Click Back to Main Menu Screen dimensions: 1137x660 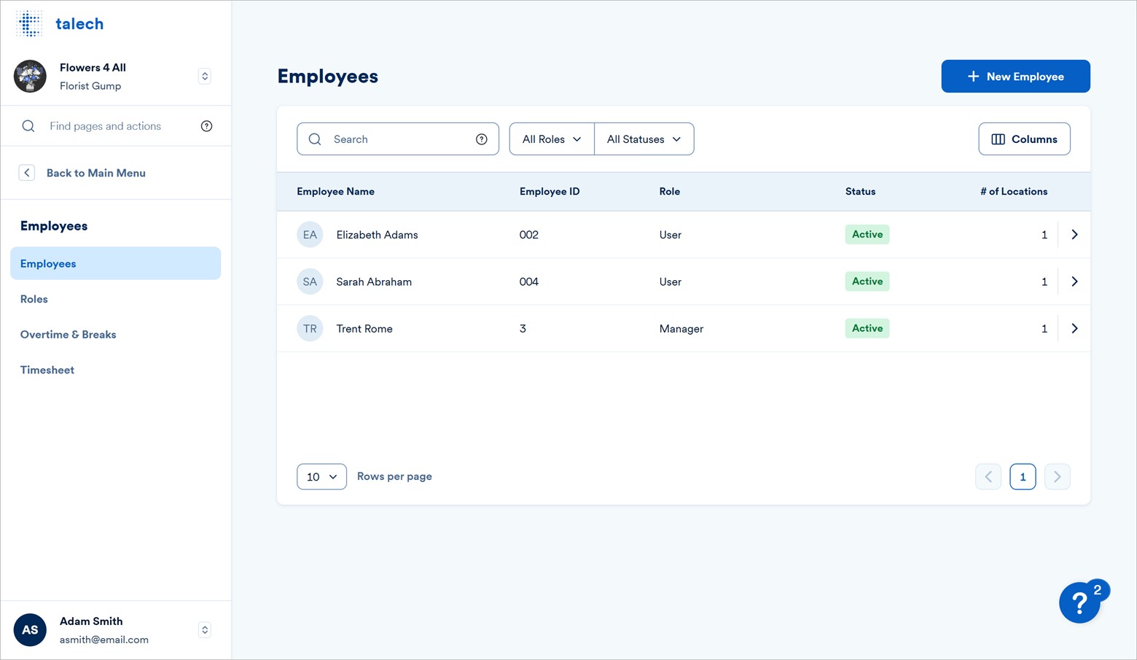[x=95, y=173]
